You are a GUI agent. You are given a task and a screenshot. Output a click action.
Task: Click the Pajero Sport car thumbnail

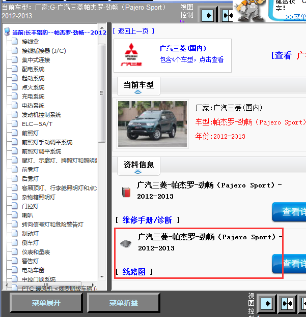pos(152,124)
